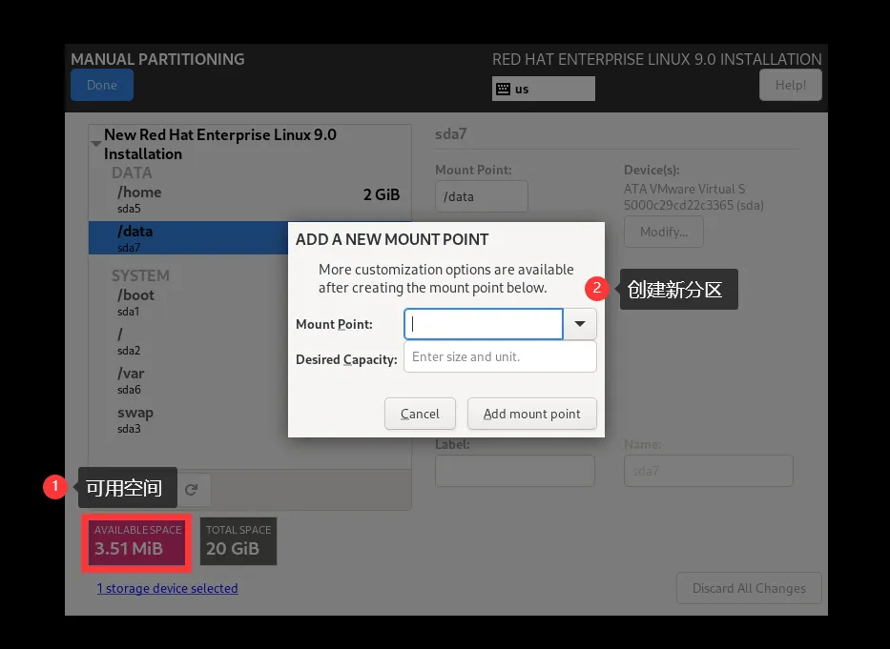Open the Help! button
This screenshot has height=649, width=890.
pyautogui.click(x=790, y=85)
